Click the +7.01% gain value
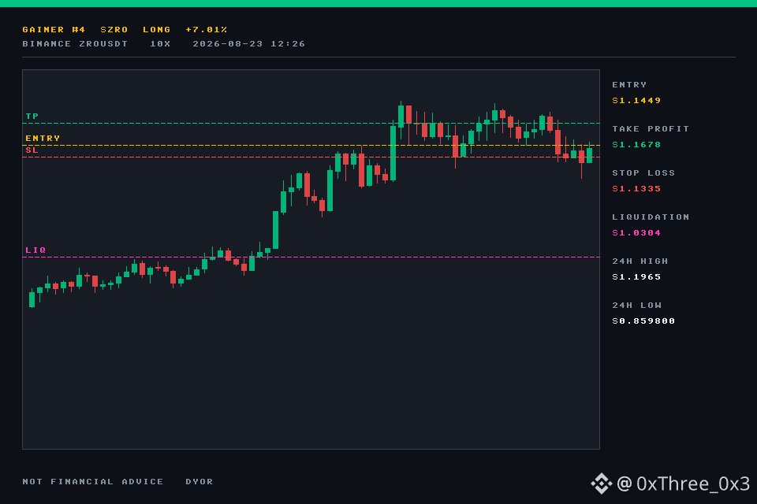The image size is (757, 504). point(206,29)
